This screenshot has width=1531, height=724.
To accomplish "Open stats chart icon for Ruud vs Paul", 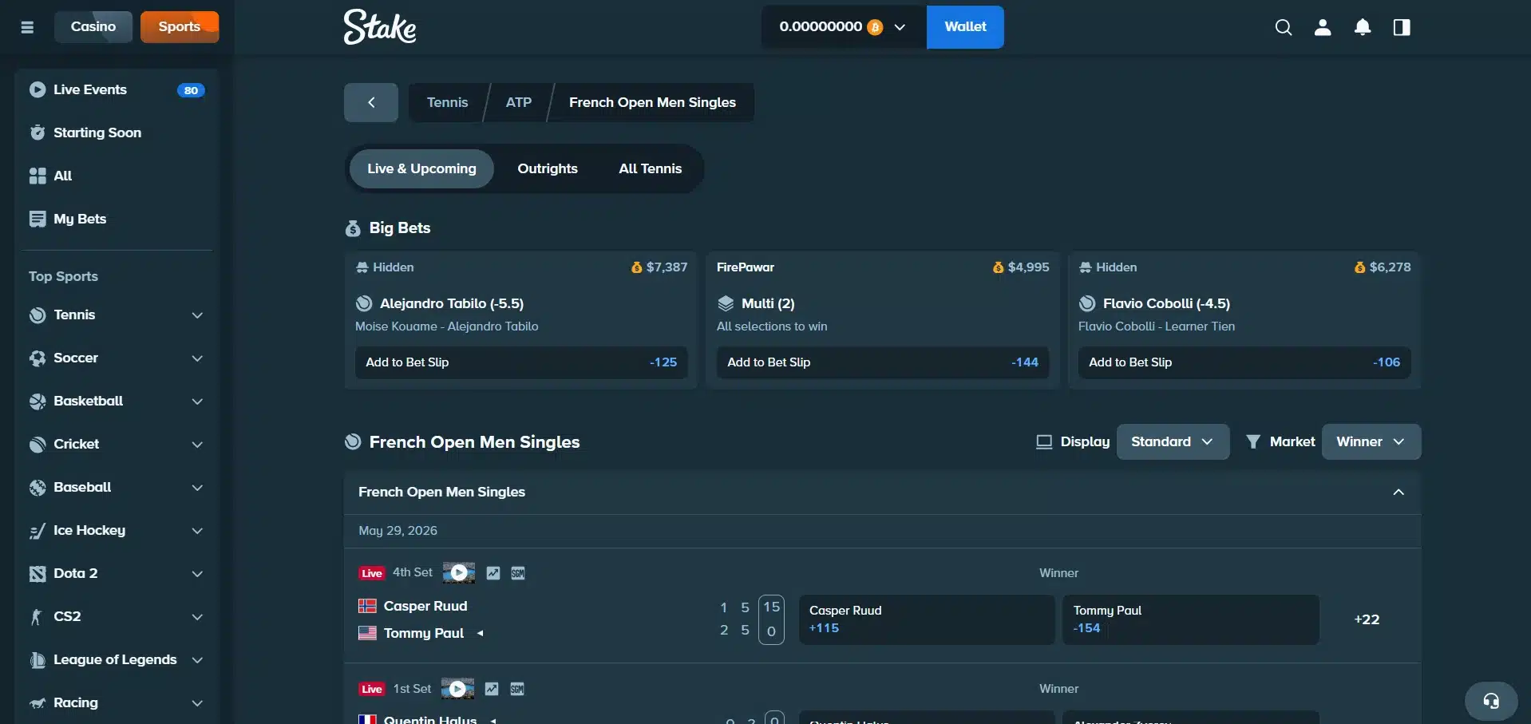I will (493, 573).
